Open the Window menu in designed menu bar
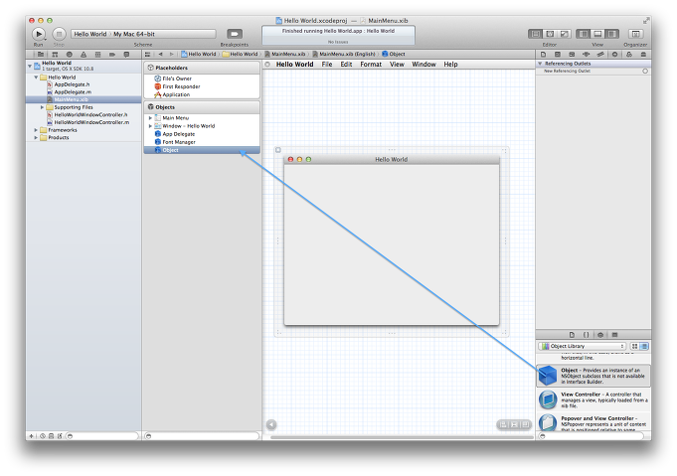677x476 pixels. pos(423,65)
